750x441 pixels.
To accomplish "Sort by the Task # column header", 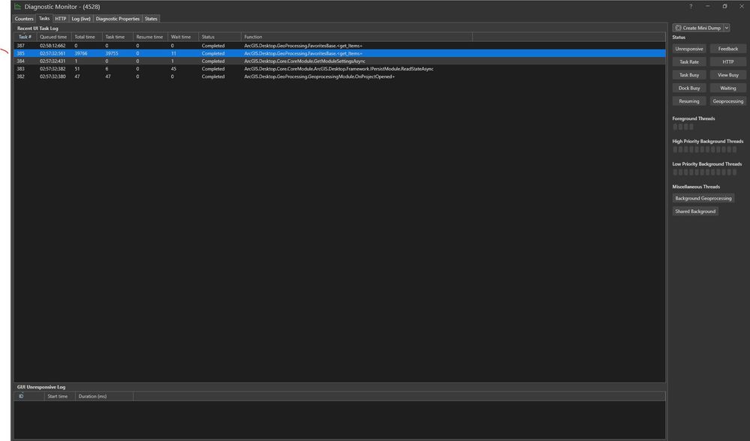I will [25, 37].
